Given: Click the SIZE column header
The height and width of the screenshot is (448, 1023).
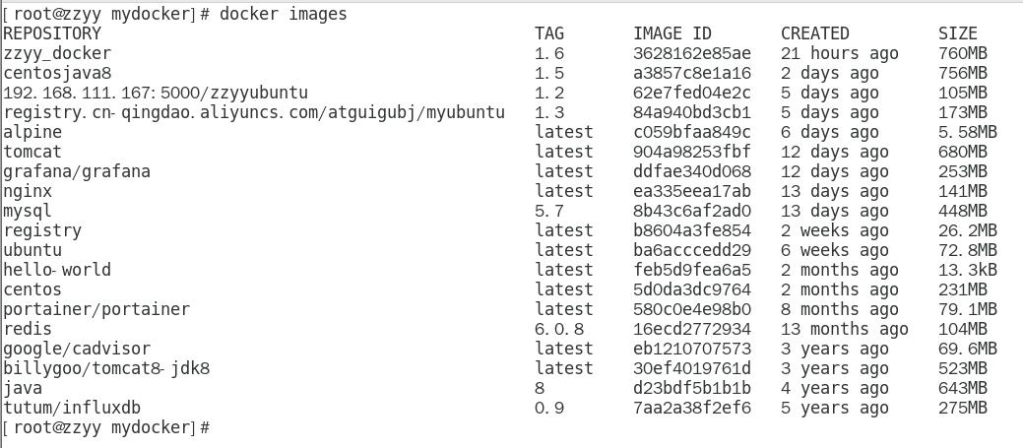Looking at the screenshot, I should (957, 33).
